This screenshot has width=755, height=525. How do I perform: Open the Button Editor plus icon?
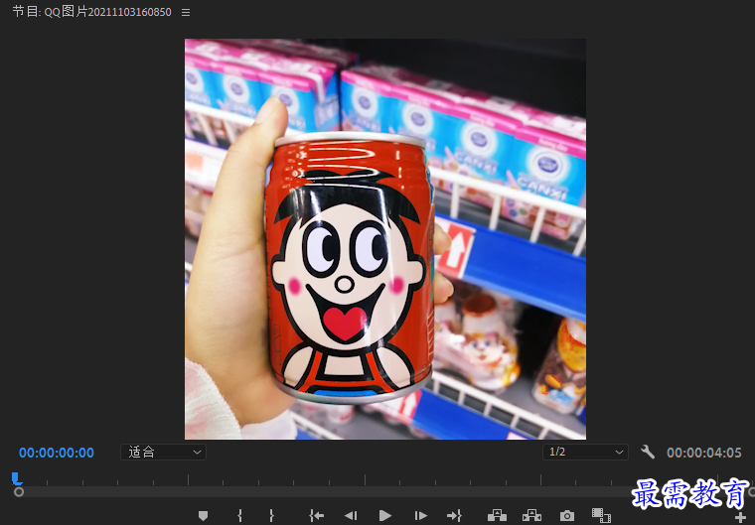(740, 518)
